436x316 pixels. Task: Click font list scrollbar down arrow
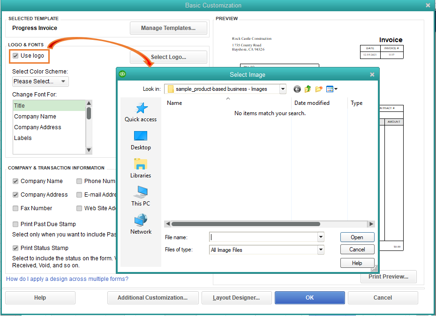coord(89,150)
